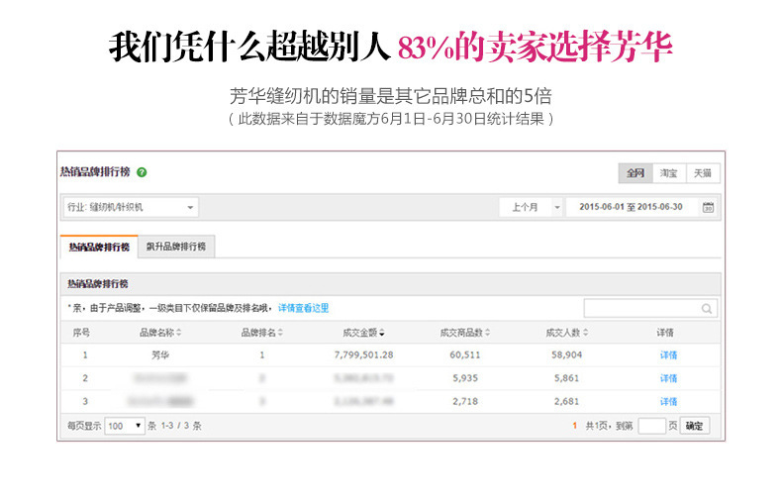Click the 详情 column header

pos(665,333)
